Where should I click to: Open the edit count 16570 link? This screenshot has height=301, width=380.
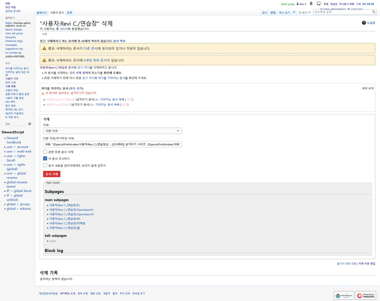click(64, 29)
